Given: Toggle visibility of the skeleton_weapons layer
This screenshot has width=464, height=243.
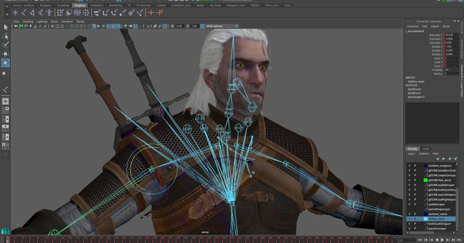Looking at the screenshot, I should [x=409, y=166].
